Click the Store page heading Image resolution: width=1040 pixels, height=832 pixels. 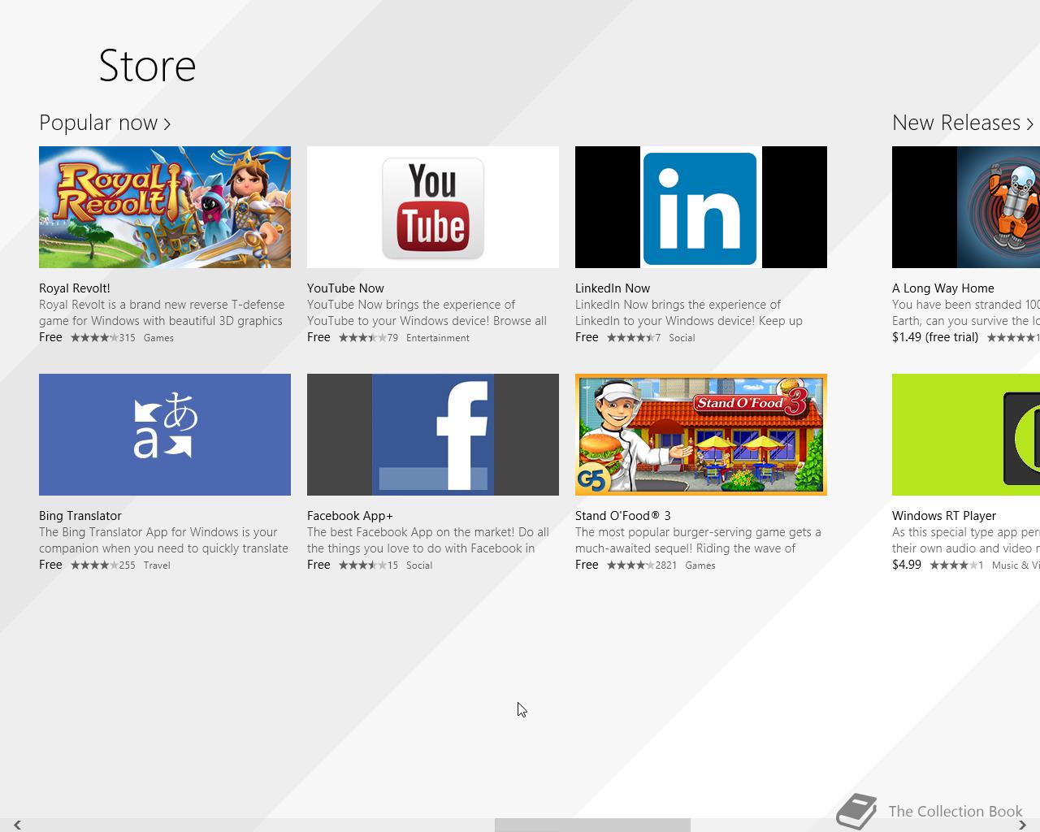click(x=147, y=66)
